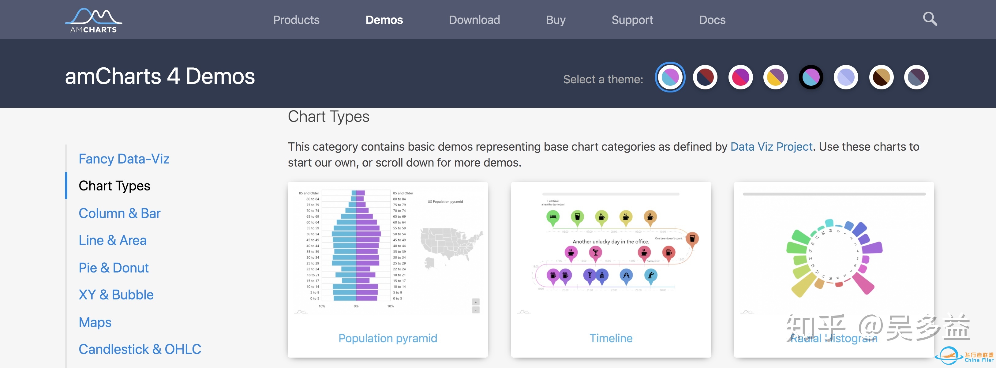Select Chart Types in sidebar
This screenshot has height=368, width=996.
[x=114, y=186]
